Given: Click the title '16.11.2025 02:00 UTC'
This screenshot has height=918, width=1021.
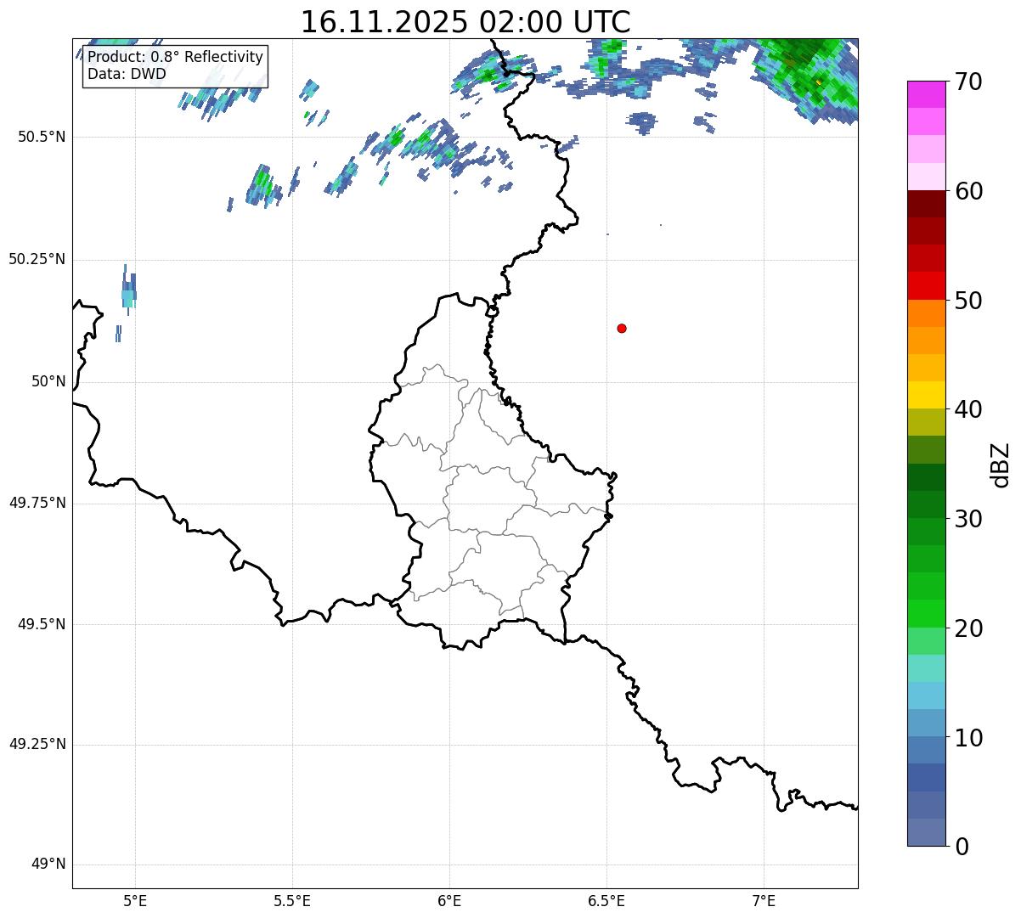Looking at the screenshot, I should 465,21.
